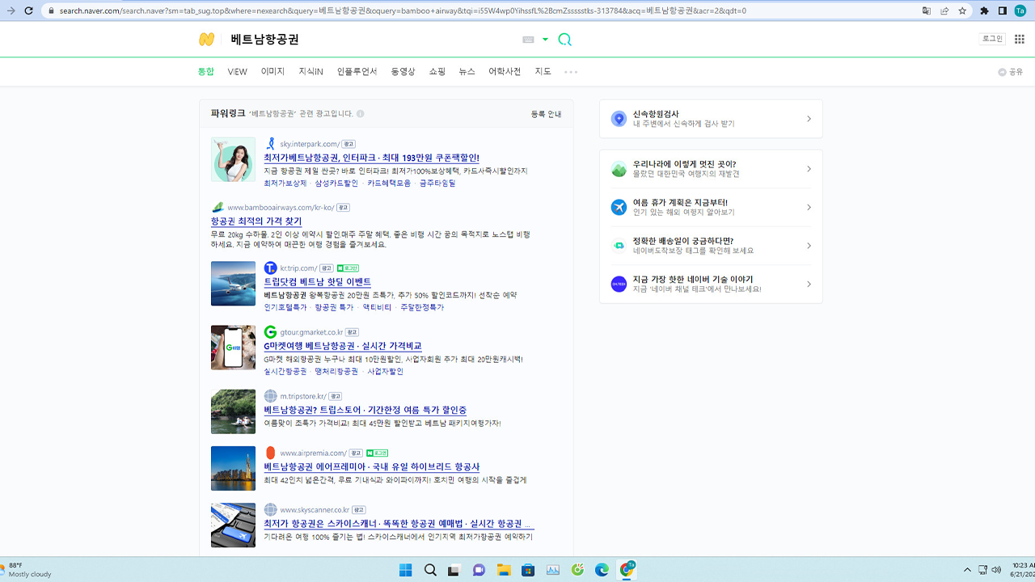Open Windows taskbar search
The image size is (1035, 582).
coord(430,570)
